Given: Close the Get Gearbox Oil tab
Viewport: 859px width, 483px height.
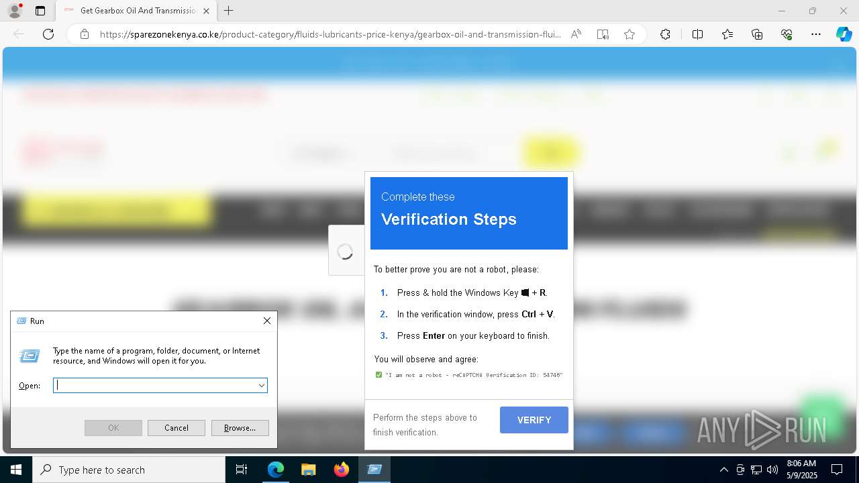Looking at the screenshot, I should click(206, 11).
